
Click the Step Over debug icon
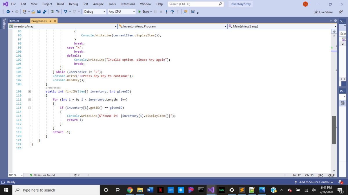pyautogui.click(x=172, y=12)
